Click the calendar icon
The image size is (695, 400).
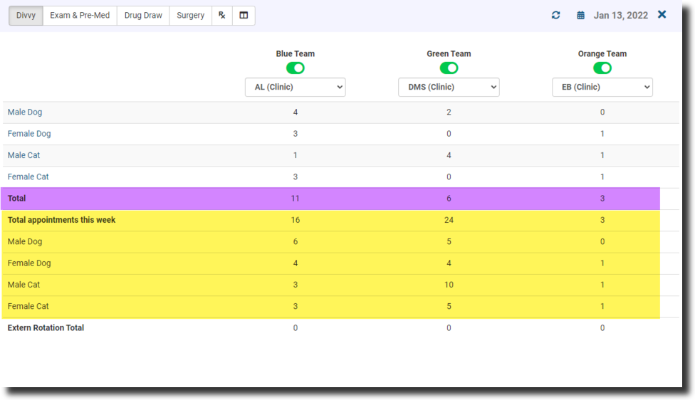581,15
